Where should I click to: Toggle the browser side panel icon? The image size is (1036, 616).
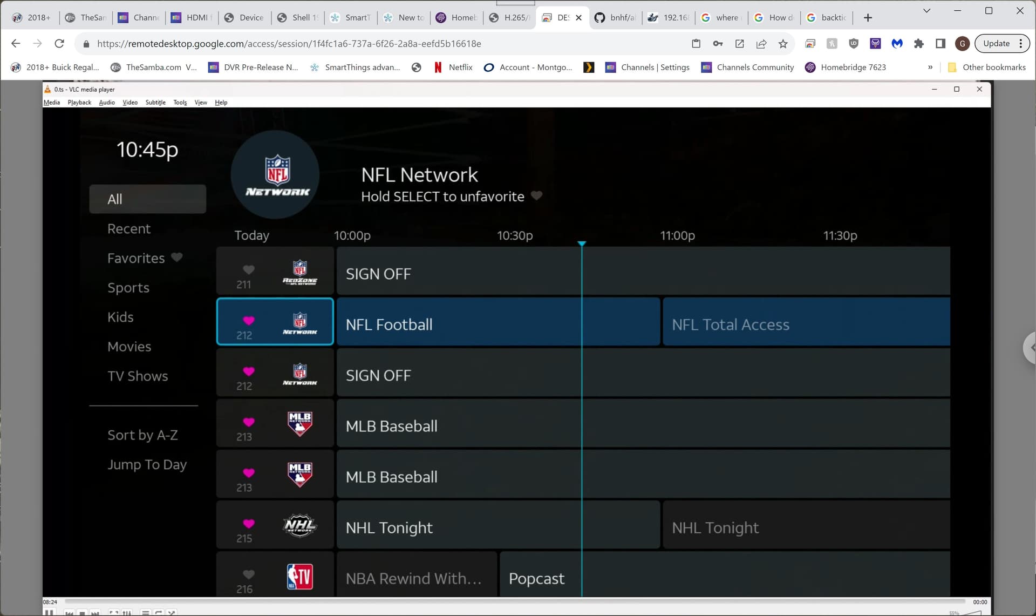coord(940,44)
